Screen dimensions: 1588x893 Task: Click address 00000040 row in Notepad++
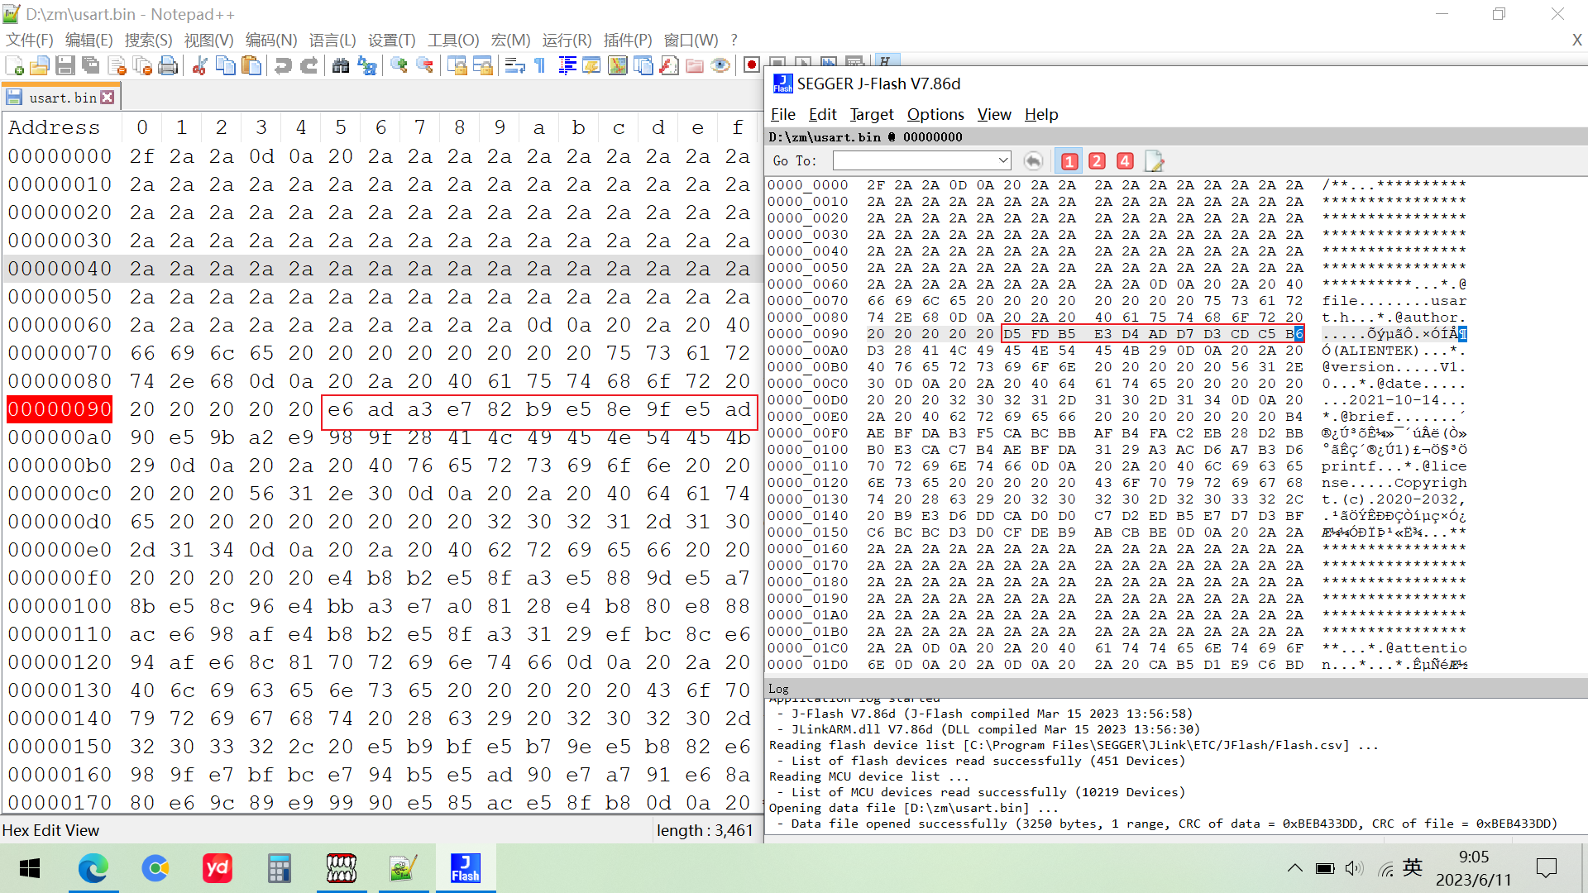(60, 269)
